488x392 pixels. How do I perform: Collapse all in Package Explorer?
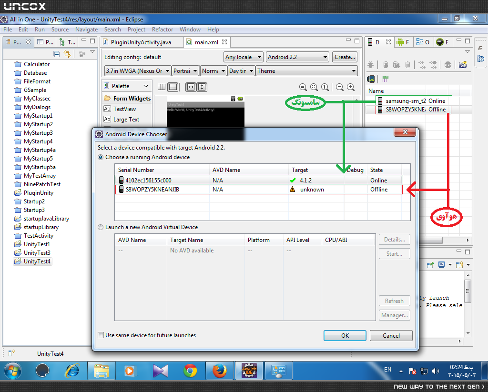coord(56,54)
